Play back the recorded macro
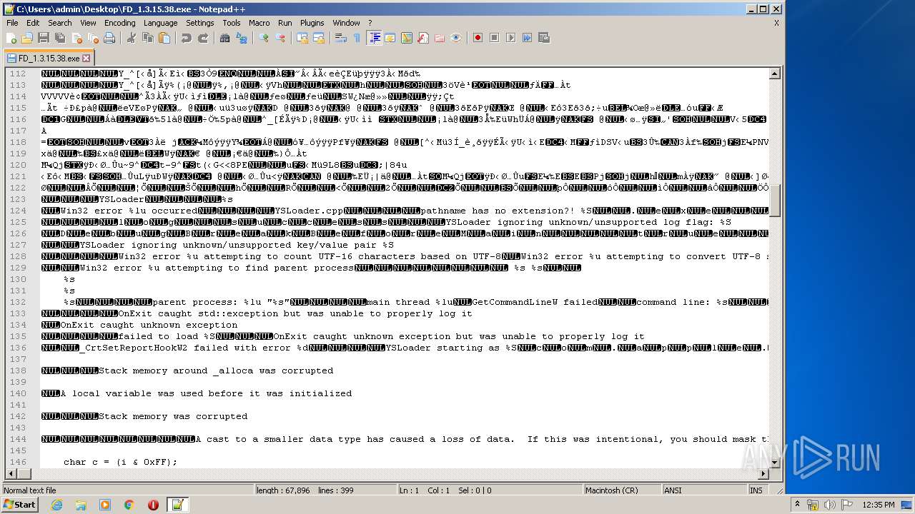 coord(511,38)
